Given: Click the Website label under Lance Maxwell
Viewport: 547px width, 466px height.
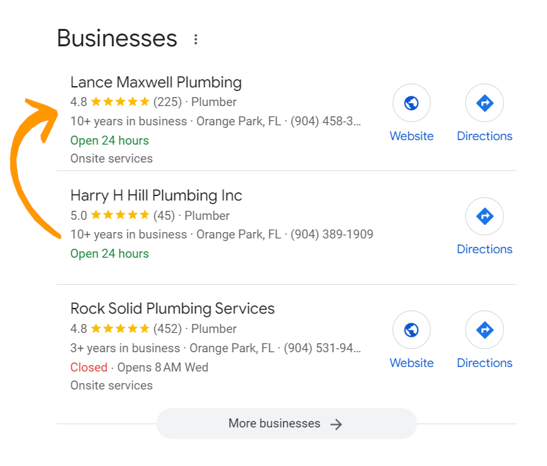Looking at the screenshot, I should tap(411, 136).
